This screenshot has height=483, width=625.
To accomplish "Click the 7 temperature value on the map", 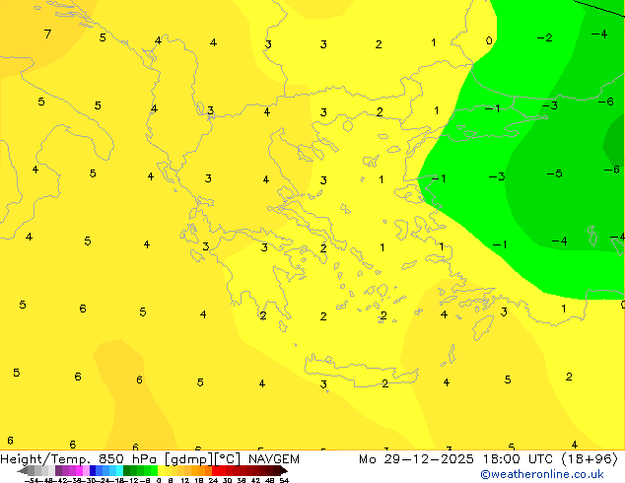I will [47, 34].
